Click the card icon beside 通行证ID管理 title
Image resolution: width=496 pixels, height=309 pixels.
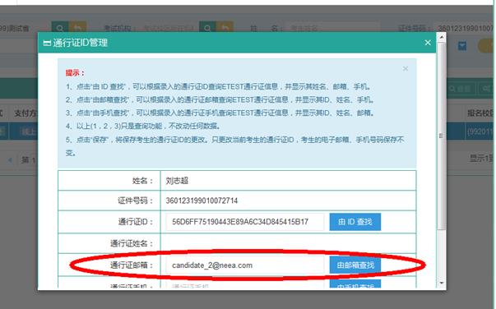point(47,43)
